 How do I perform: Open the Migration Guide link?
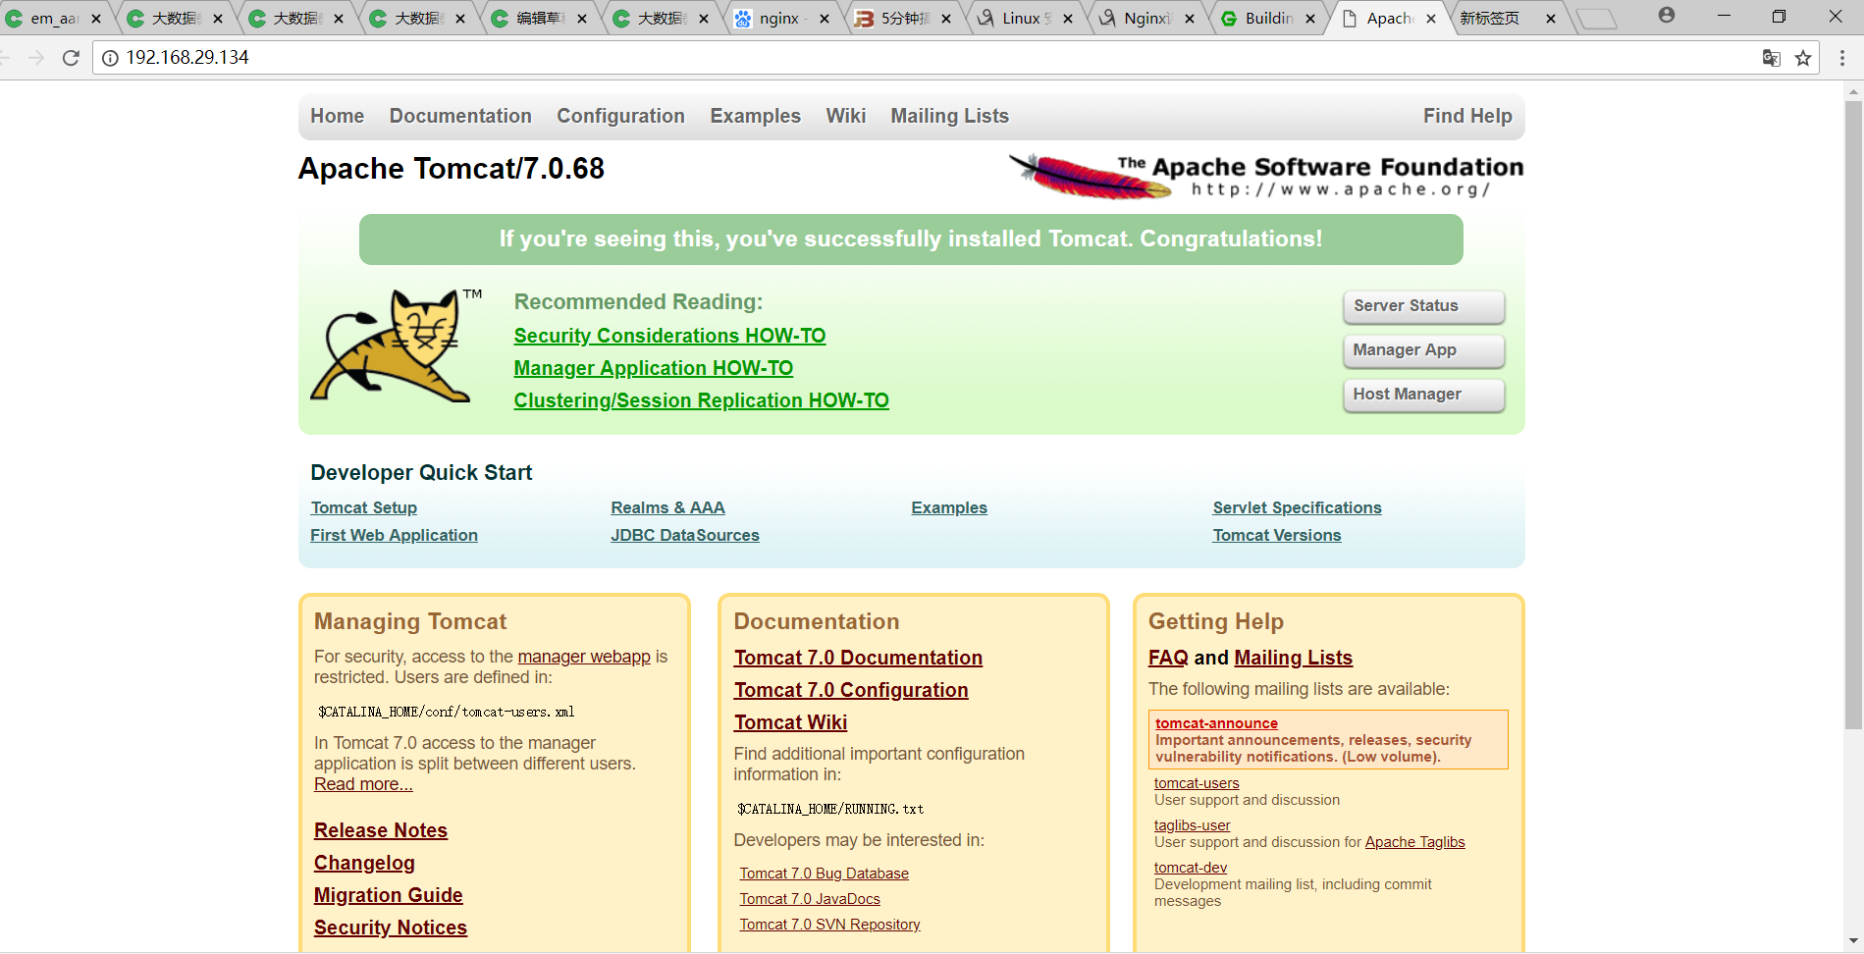coord(389,895)
